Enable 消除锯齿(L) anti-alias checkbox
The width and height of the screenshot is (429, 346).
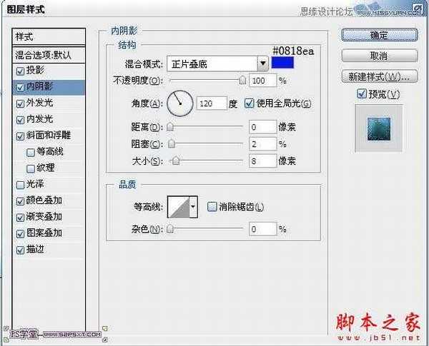point(212,207)
